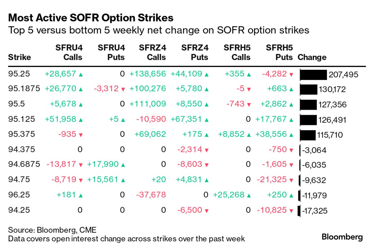
Task: Click the green up arrow beside +25,268
Action: coord(249,195)
